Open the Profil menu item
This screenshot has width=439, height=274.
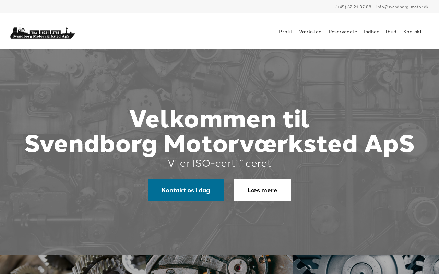[285, 32]
